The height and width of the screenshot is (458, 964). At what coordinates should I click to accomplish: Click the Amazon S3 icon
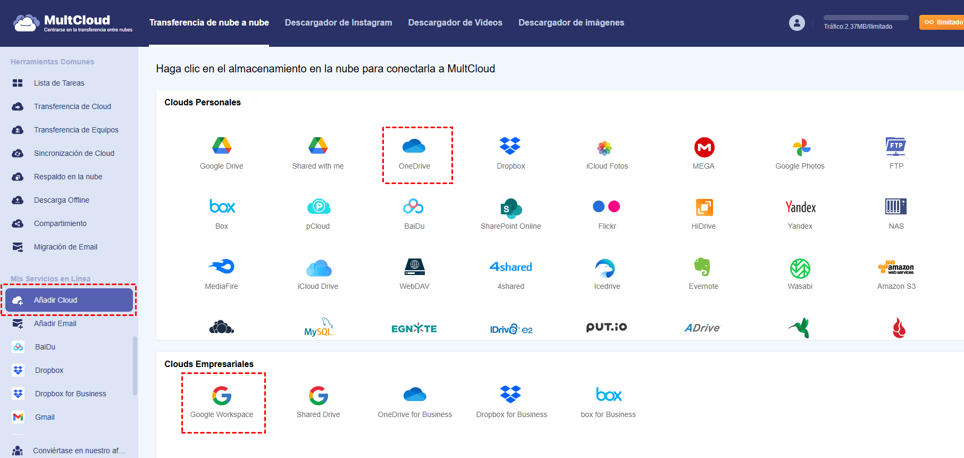pyautogui.click(x=896, y=268)
